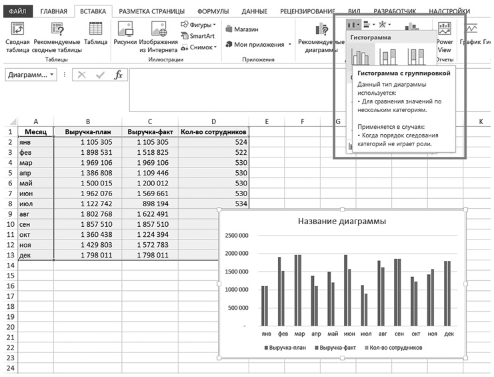Open Рекомендуемые сводные таблицы
This screenshot has width=494, height=377.
pyautogui.click(x=57, y=37)
